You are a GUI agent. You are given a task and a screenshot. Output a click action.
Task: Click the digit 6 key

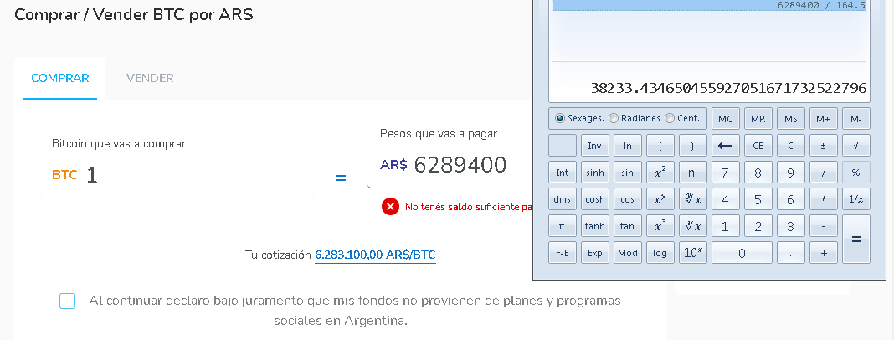click(791, 199)
